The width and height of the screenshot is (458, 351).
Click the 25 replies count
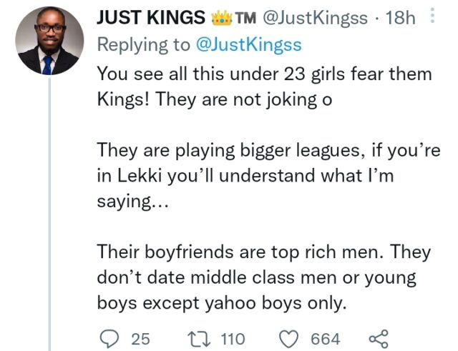pyautogui.click(x=140, y=338)
